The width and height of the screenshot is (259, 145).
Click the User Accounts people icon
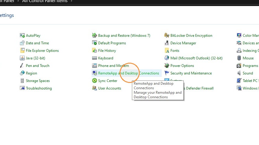95,88
